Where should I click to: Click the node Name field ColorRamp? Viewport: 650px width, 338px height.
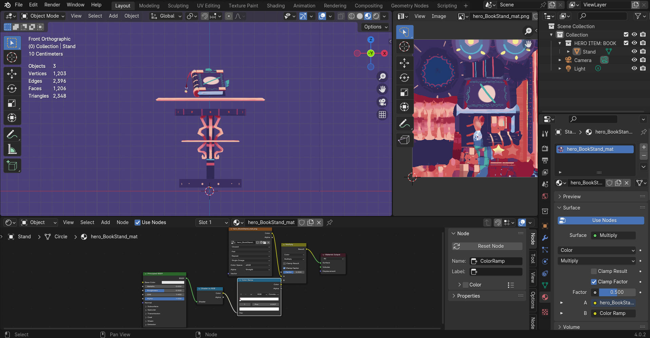click(x=496, y=261)
